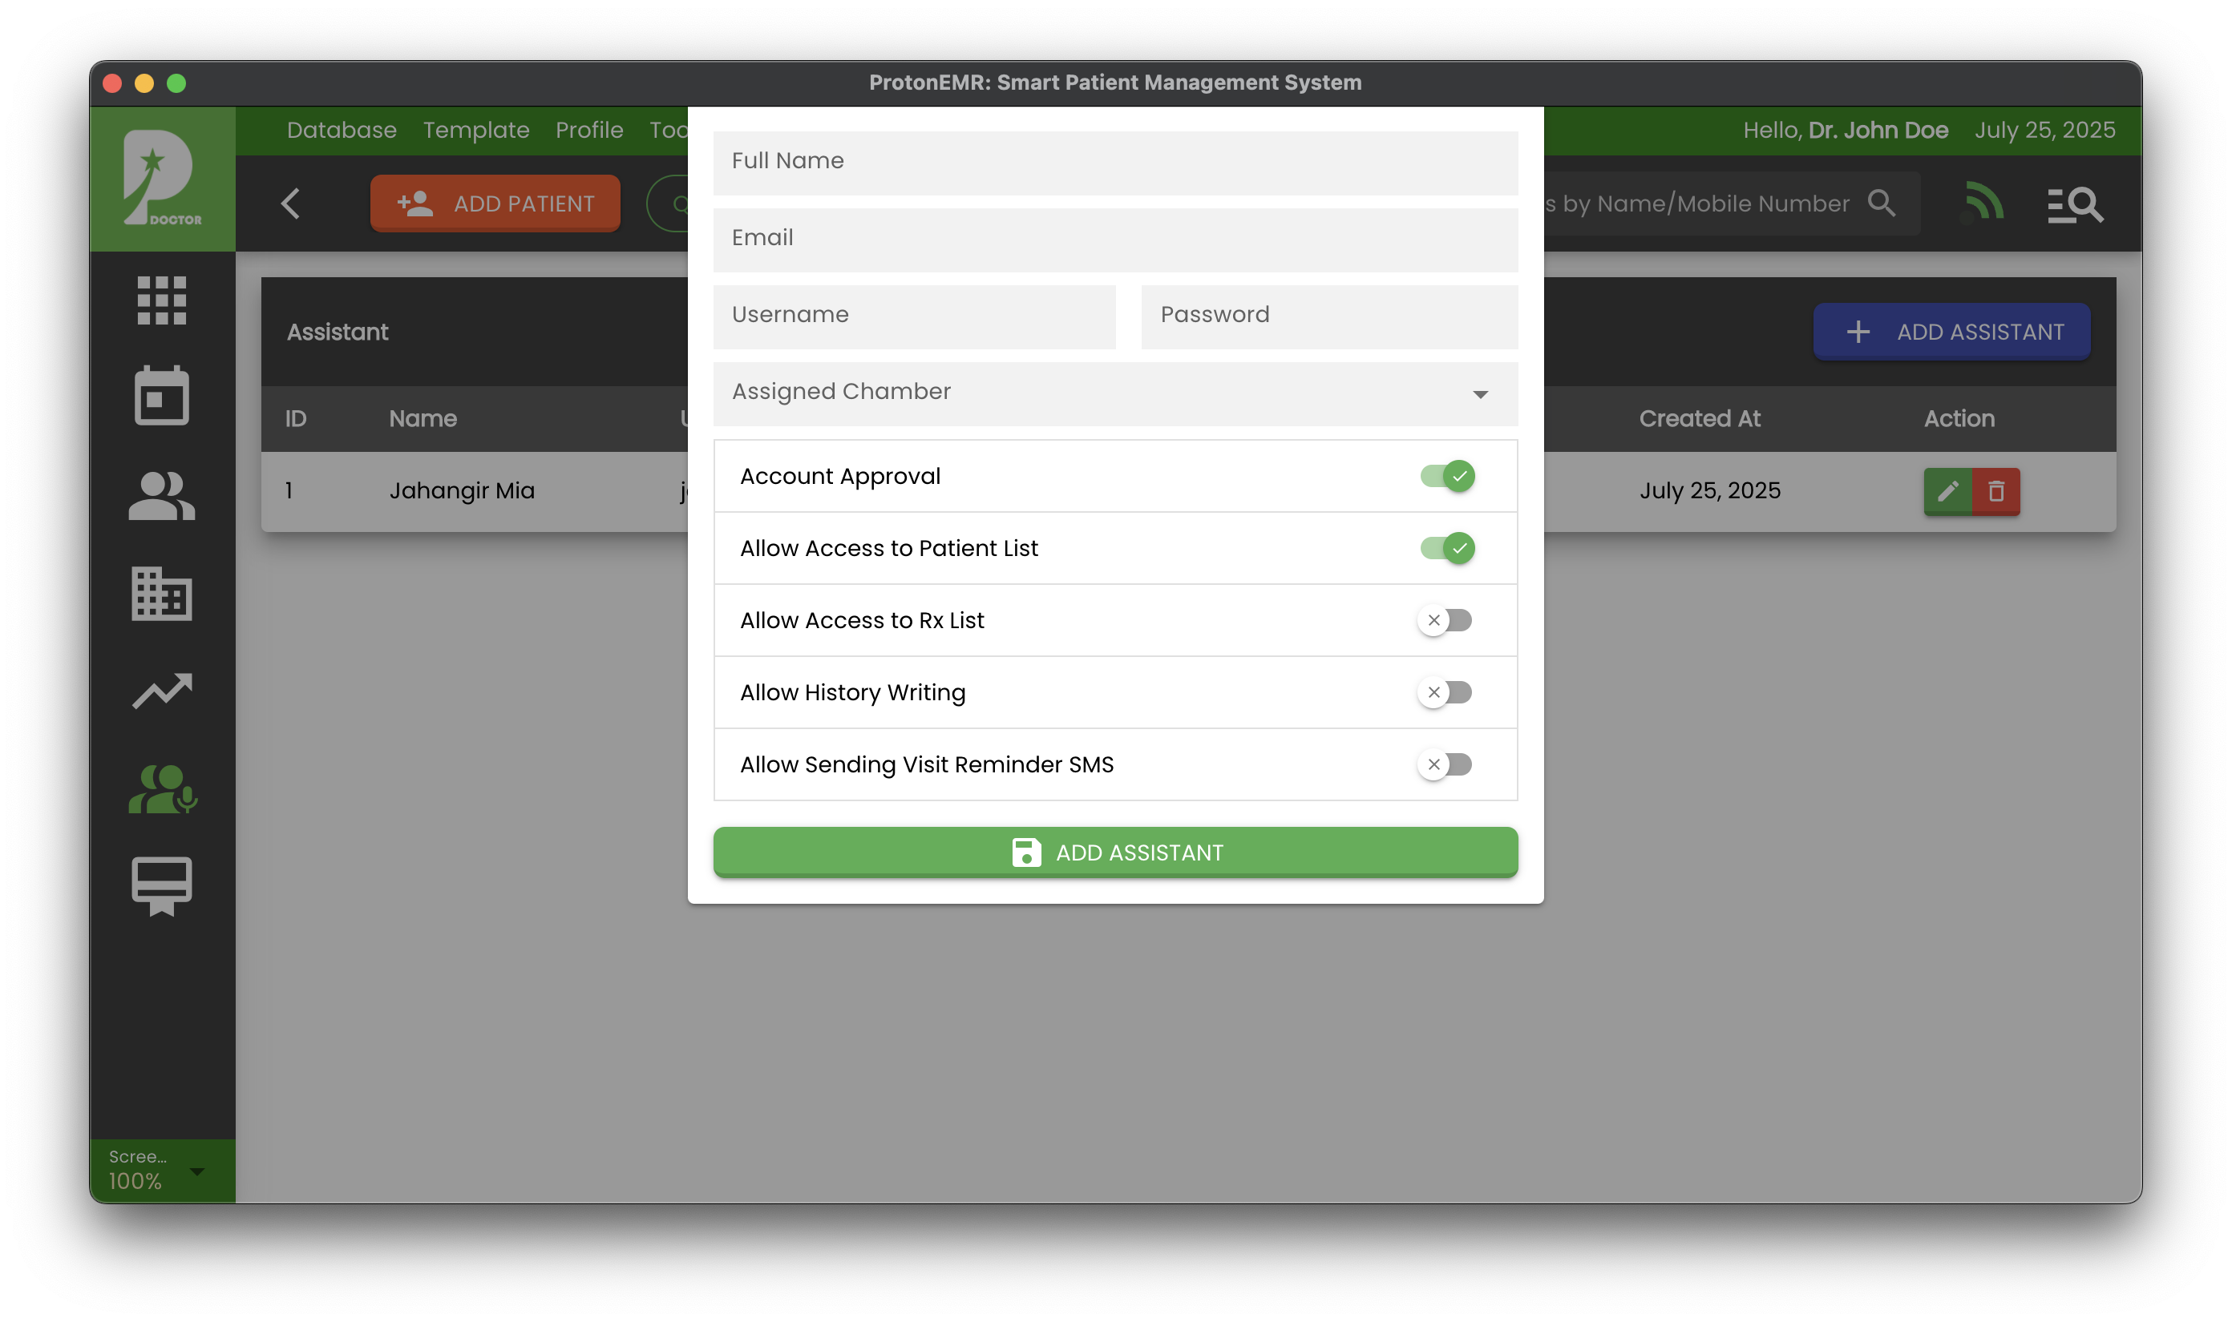The width and height of the screenshot is (2232, 1322).
Task: Click inside the Full Name field
Action: click(1114, 162)
